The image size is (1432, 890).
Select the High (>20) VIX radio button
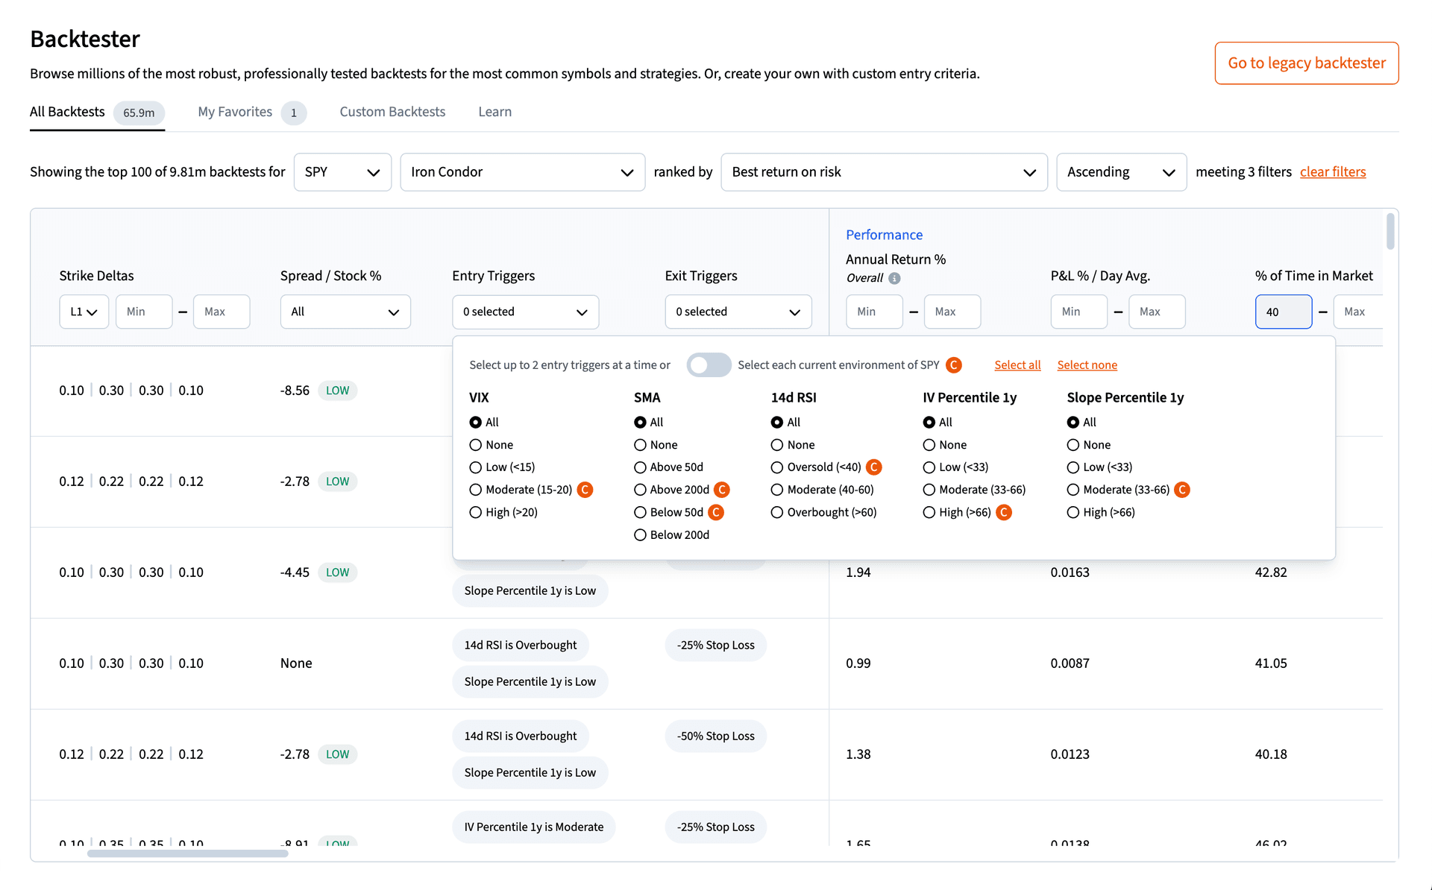pos(476,512)
